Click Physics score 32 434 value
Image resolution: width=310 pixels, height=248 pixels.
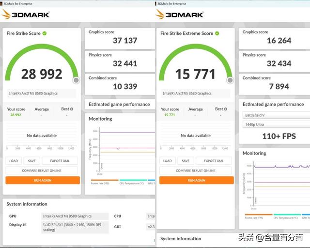coord(279,63)
